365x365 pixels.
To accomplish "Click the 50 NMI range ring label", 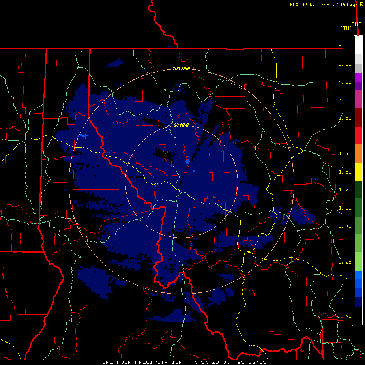I will coord(181,125).
